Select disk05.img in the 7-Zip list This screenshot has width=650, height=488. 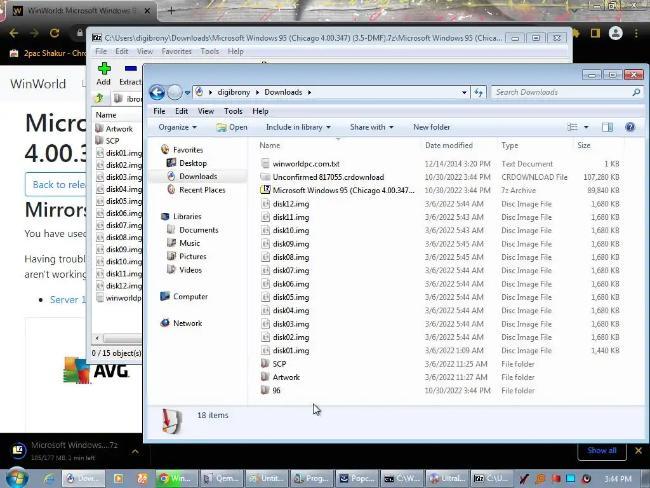[x=119, y=201]
